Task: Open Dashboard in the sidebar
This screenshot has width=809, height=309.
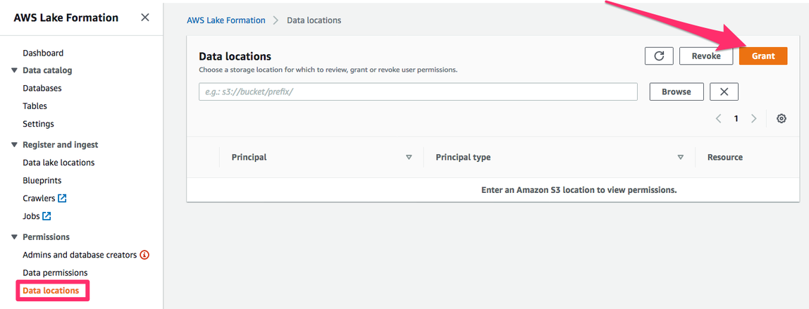Action: (43, 53)
